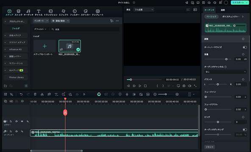Open the record dropdown next to Import
Screen dimensions: 251x152
click(60, 21)
